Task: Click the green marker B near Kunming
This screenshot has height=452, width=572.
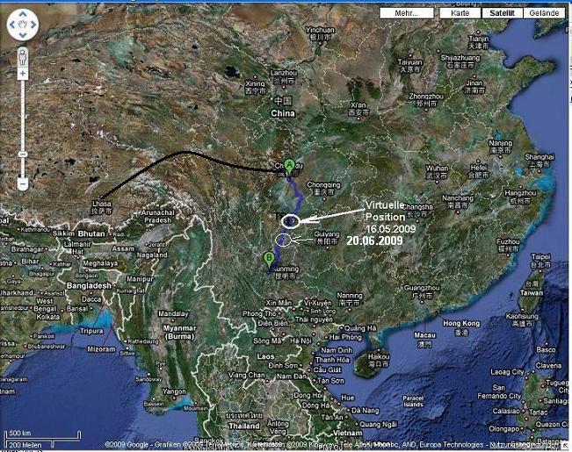Action: 268,256
